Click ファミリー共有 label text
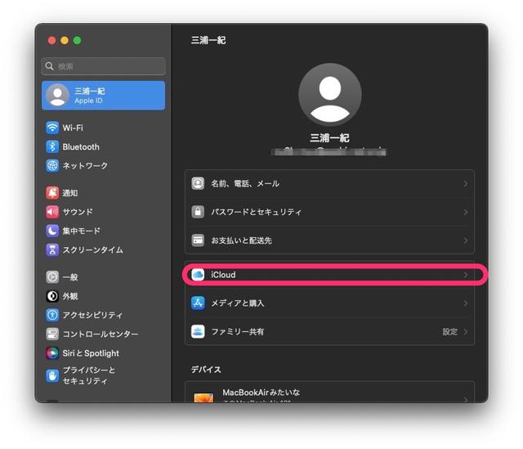The height and width of the screenshot is (449, 523). [238, 332]
